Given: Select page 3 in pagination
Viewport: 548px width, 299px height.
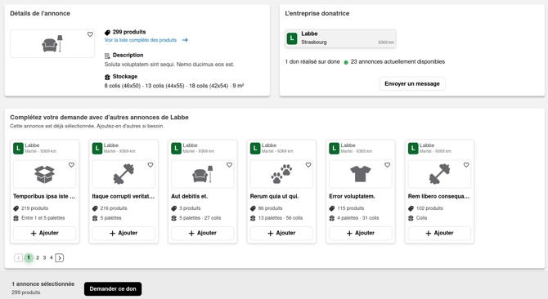Looking at the screenshot, I should click(x=44, y=258).
